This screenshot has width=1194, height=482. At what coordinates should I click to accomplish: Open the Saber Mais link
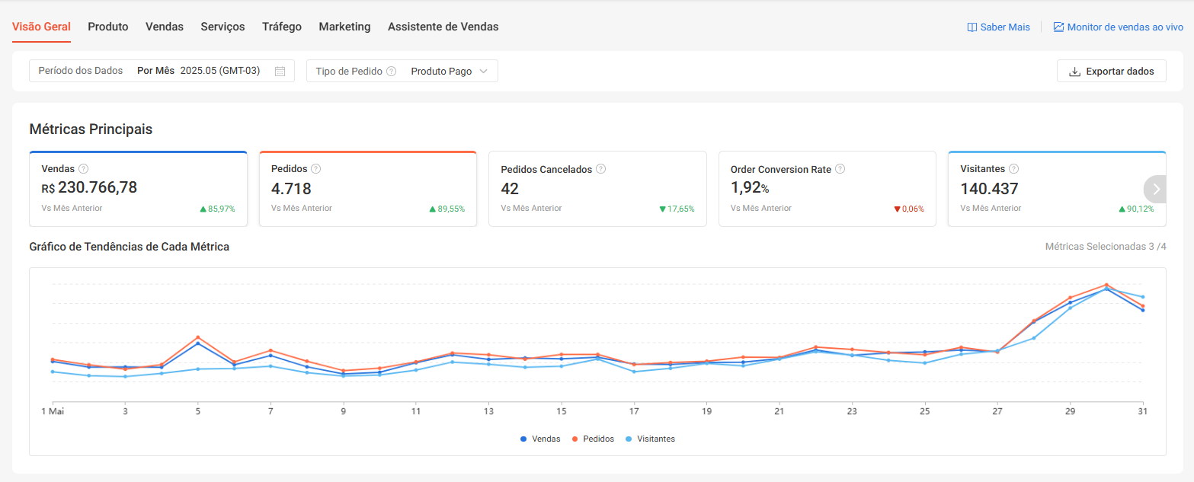(998, 27)
